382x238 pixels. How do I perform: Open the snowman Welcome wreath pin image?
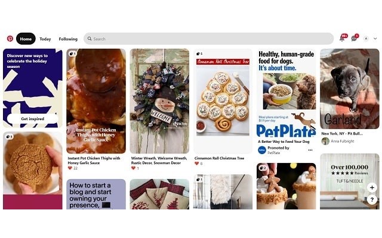[x=159, y=101]
